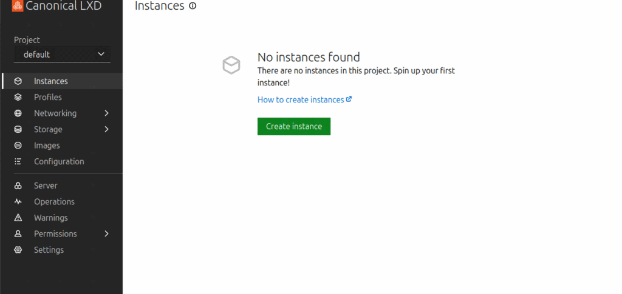Image resolution: width=622 pixels, height=294 pixels.
Task: Expand the Storage submenu chevron
Action: point(106,129)
